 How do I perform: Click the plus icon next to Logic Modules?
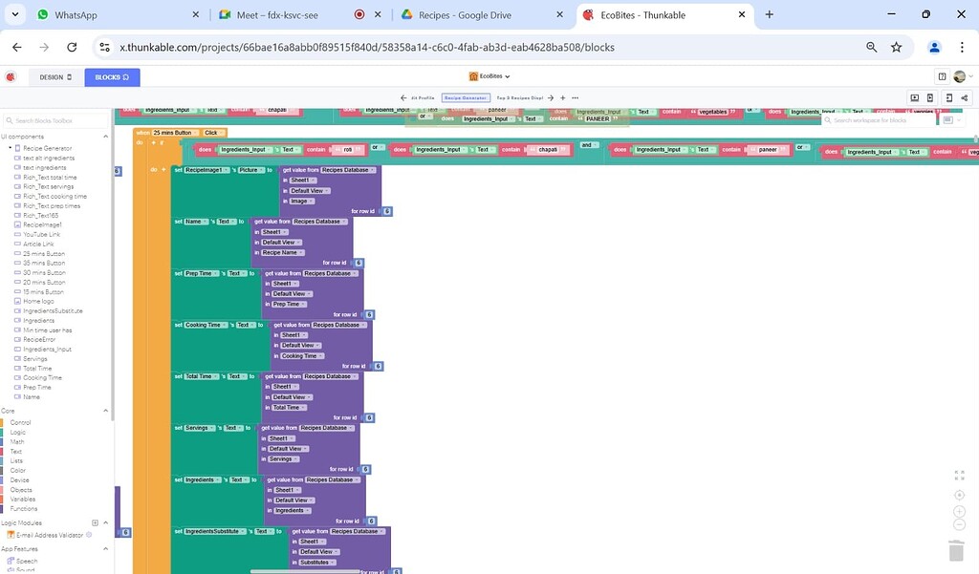(93, 522)
